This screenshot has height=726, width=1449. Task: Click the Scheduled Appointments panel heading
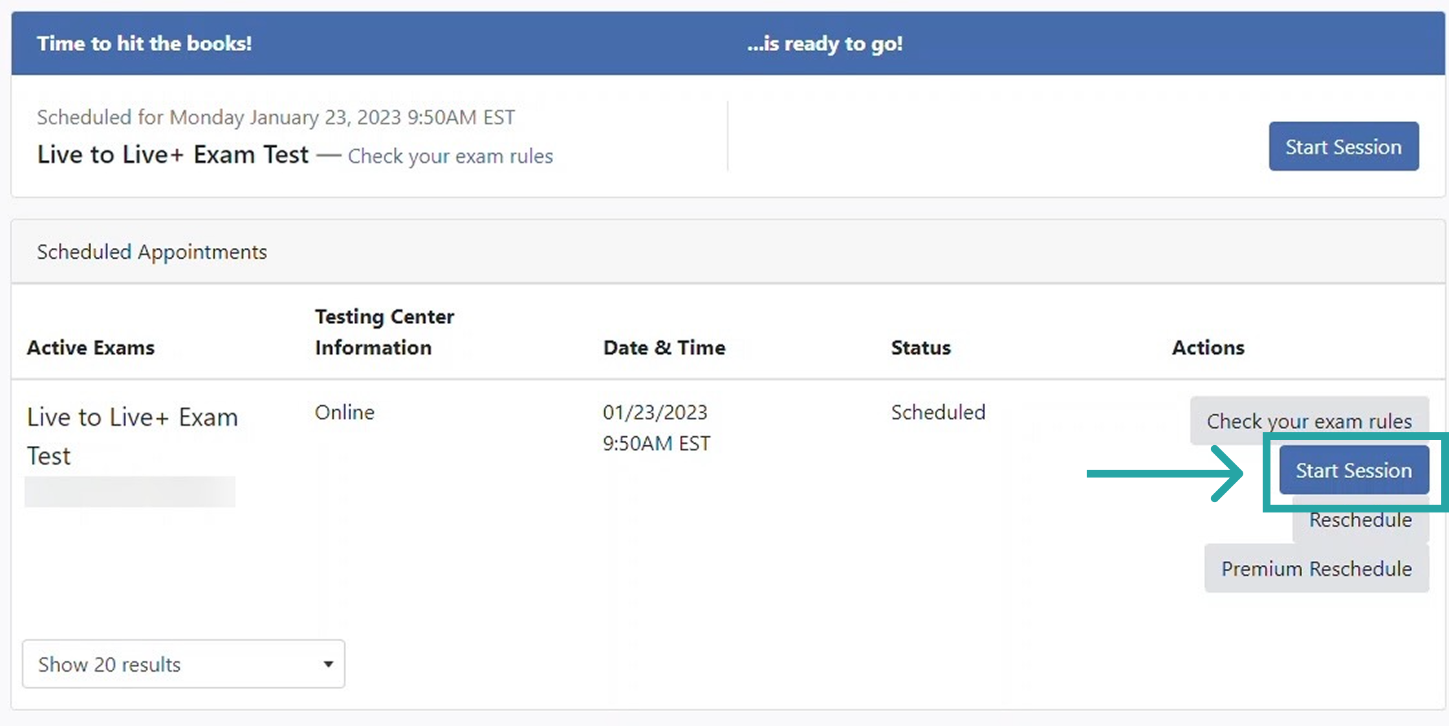point(151,252)
